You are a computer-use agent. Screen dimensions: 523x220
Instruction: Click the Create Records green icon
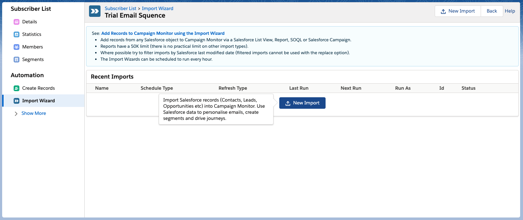(16, 88)
